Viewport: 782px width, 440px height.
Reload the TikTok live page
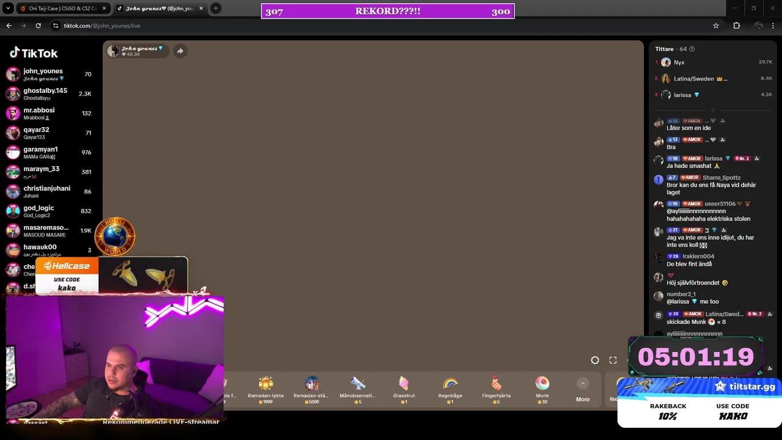point(38,26)
